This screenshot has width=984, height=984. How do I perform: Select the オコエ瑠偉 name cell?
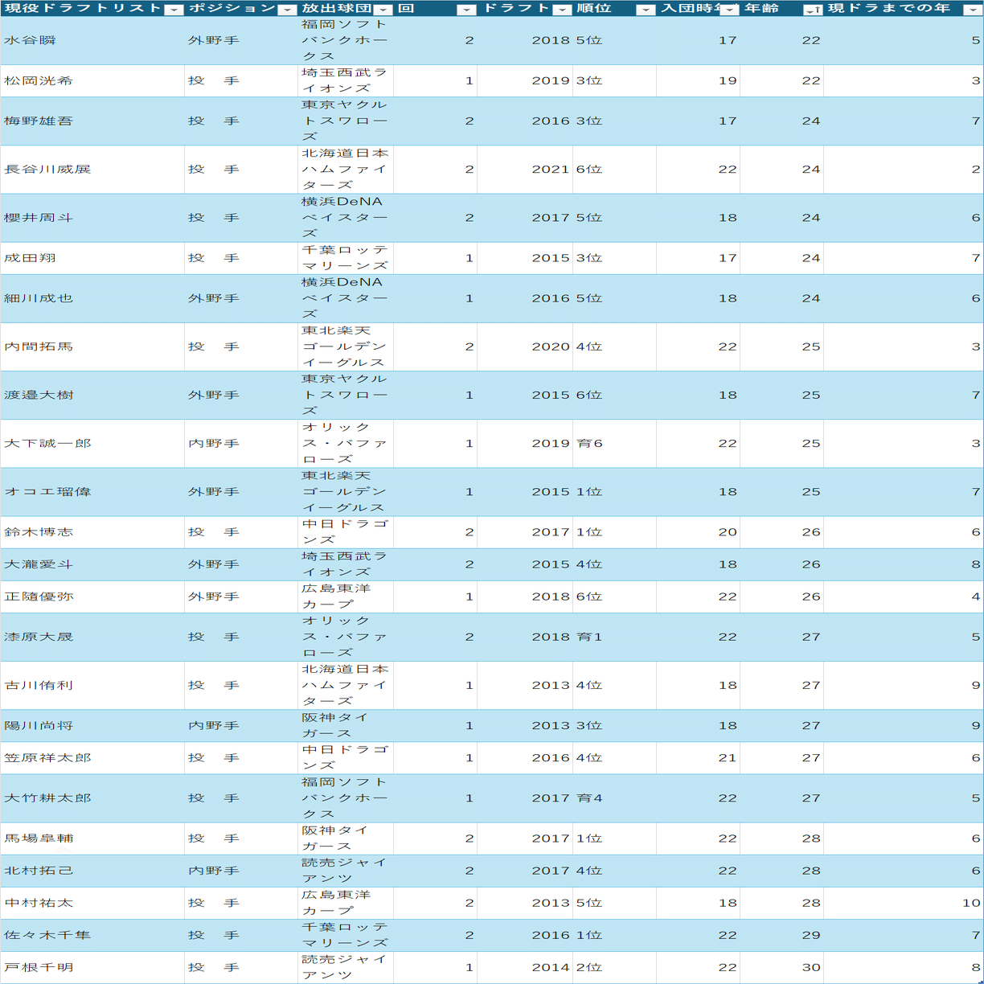coord(92,492)
